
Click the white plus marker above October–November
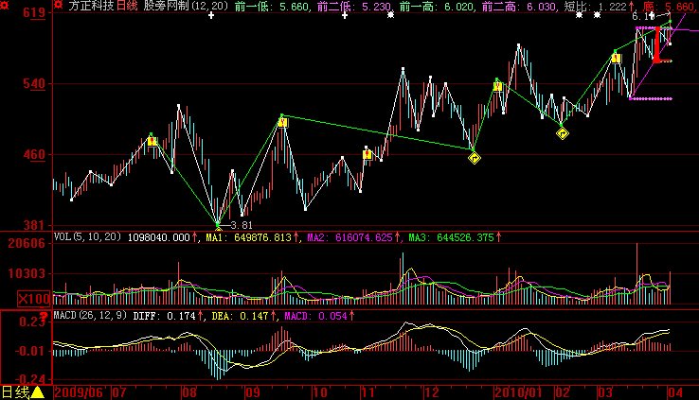(345, 15)
